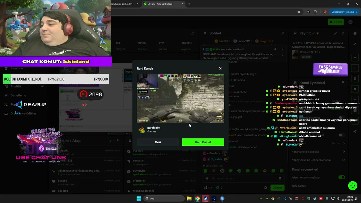
Task: Unpin the Botrix pinned chat message
Action: (x=275, y=49)
